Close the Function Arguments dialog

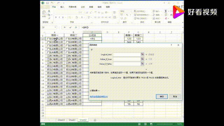click(178, 45)
